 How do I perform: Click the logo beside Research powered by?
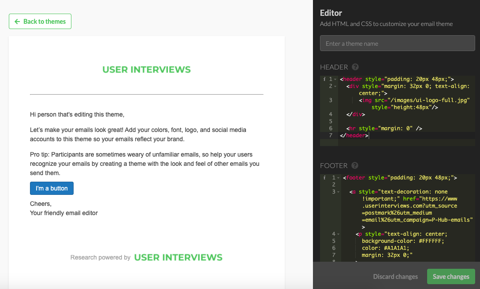pyautogui.click(x=178, y=257)
